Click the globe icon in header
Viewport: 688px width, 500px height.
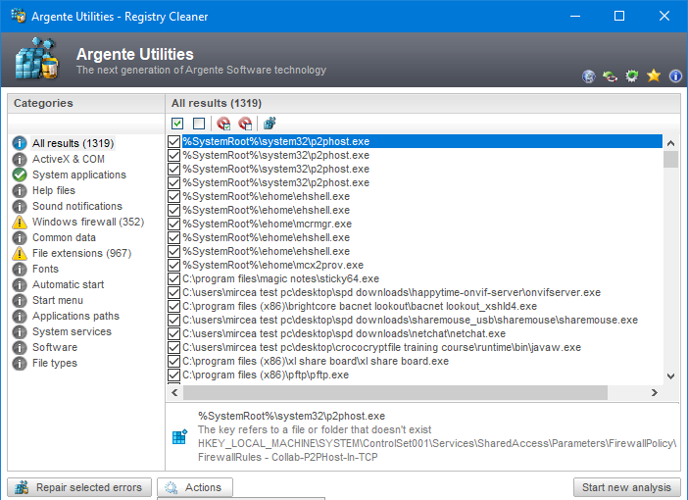[589, 75]
